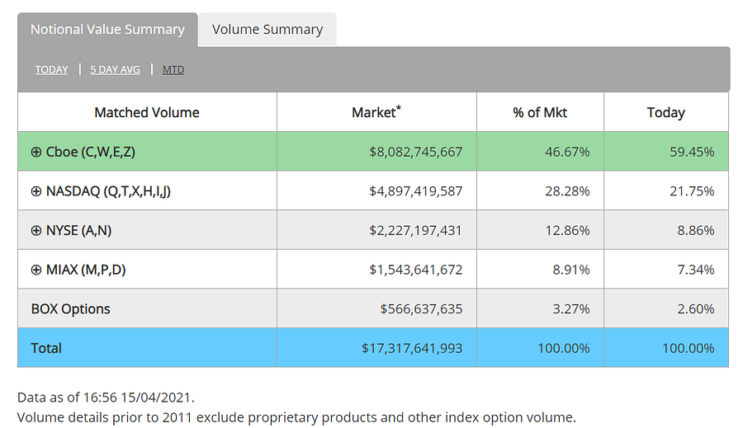
Task: Expand the MIAX (M,P,D) row
Action: coord(36,270)
